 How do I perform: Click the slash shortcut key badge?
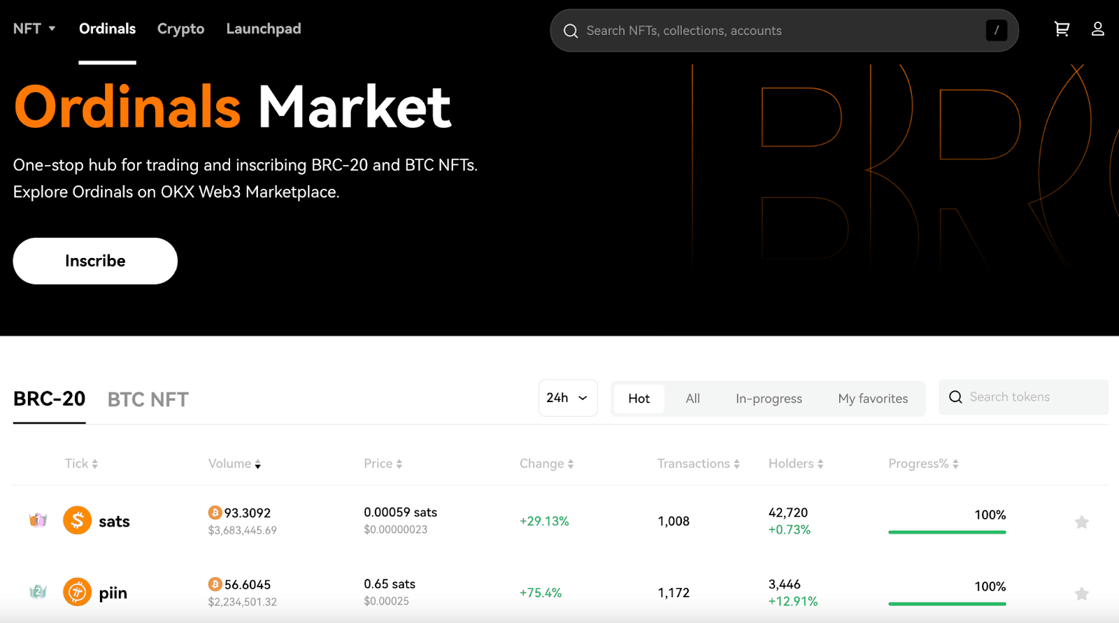[997, 30]
